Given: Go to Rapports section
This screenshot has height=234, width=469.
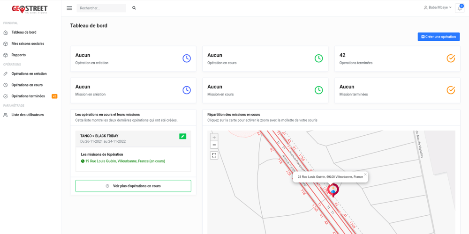Looking at the screenshot, I should coord(19,55).
